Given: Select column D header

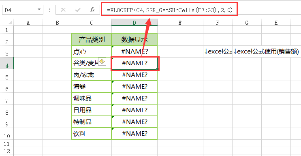Looking at the screenshot, I should pyautogui.click(x=134, y=23).
